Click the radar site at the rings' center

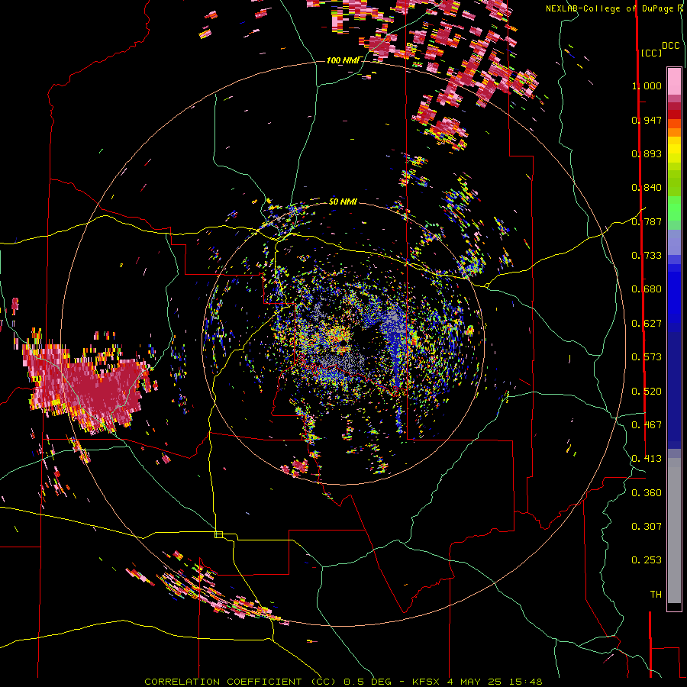click(343, 343)
